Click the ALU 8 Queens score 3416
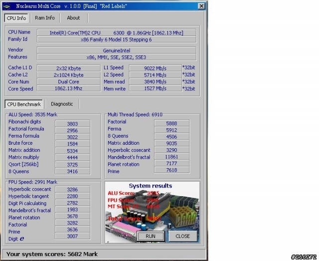The image size is (319, 261). click(72, 171)
